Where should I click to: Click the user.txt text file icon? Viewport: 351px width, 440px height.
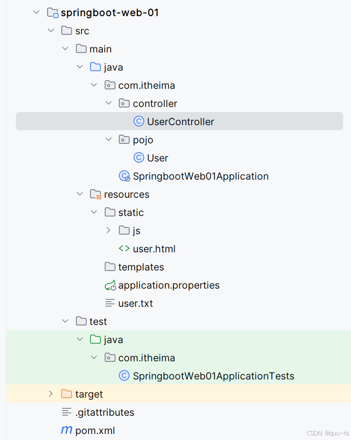coord(110,303)
